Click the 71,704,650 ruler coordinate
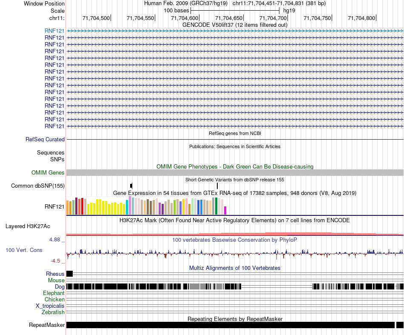This screenshot has width=404, height=335. (229, 18)
